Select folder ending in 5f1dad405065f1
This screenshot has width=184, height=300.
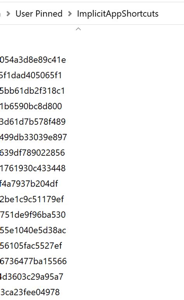click(31, 75)
